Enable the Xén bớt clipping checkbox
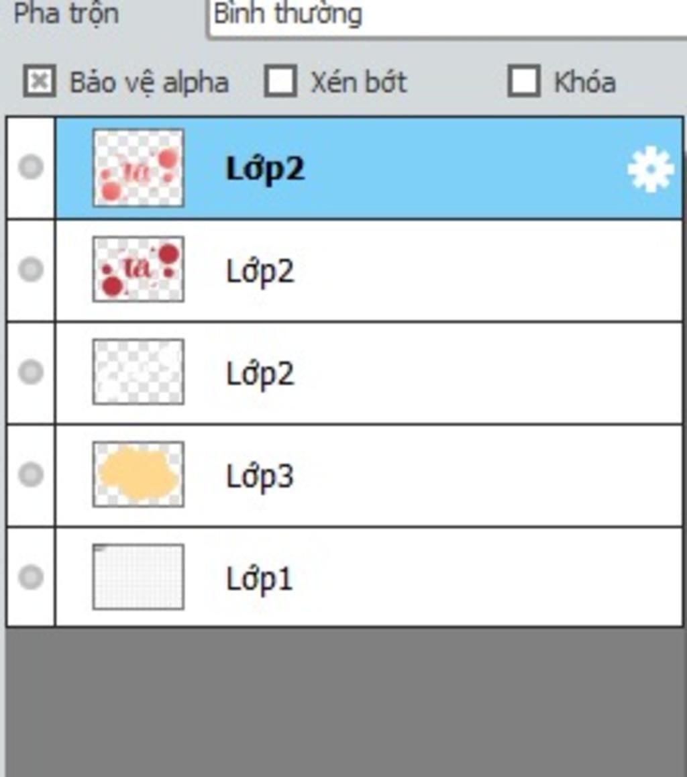Viewport: 687px width, 777px height. tap(280, 81)
